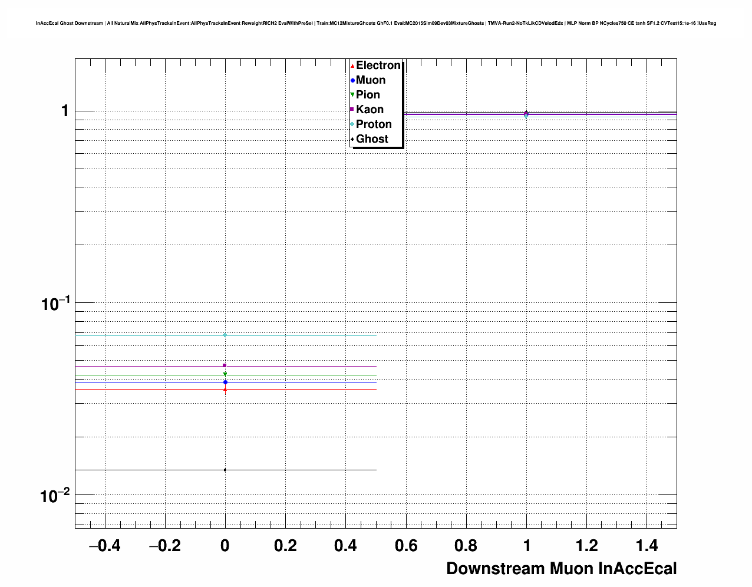Click the "Downstream Muon InAccEcal" axis title
The image size is (752, 587).
pyautogui.click(x=561, y=569)
